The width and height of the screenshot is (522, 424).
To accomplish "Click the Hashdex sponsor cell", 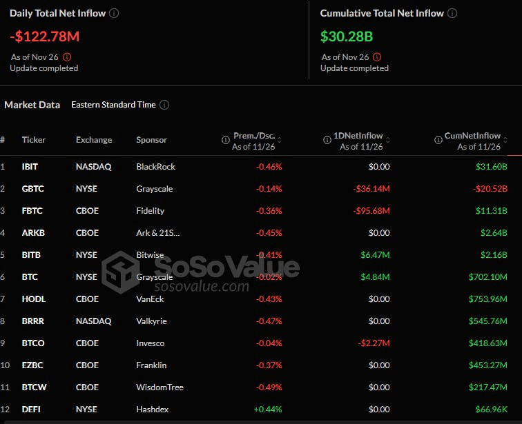I will point(152,410).
